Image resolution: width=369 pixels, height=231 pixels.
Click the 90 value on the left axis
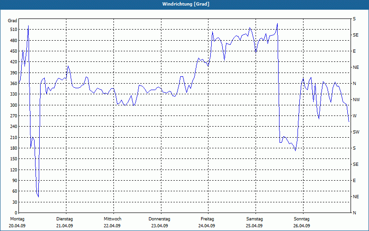pyautogui.click(x=15, y=181)
